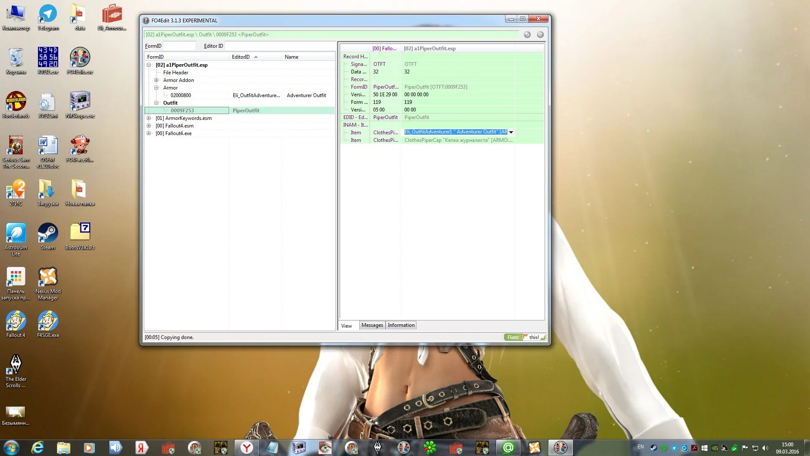
Task: Click the EDID PiperOutfit value cell
Action: [x=458, y=117]
